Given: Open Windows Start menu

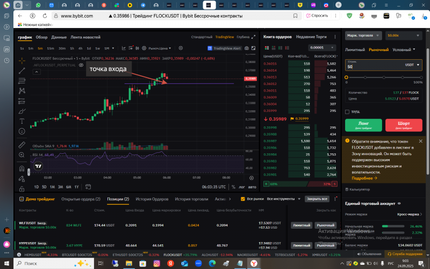Looking at the screenshot, I should click(x=6, y=263).
